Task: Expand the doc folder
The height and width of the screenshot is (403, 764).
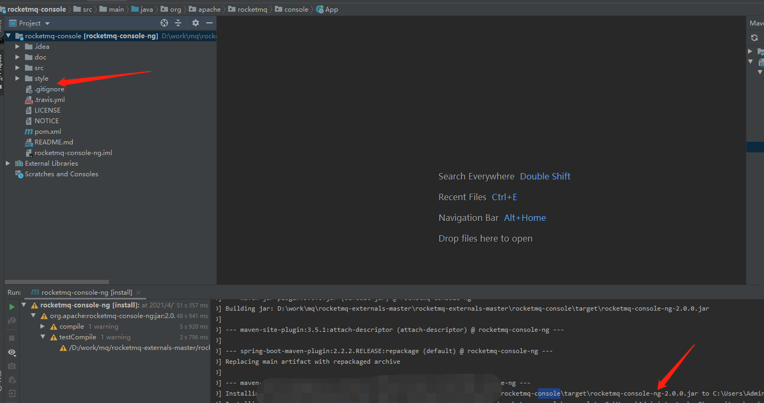Action: point(18,57)
